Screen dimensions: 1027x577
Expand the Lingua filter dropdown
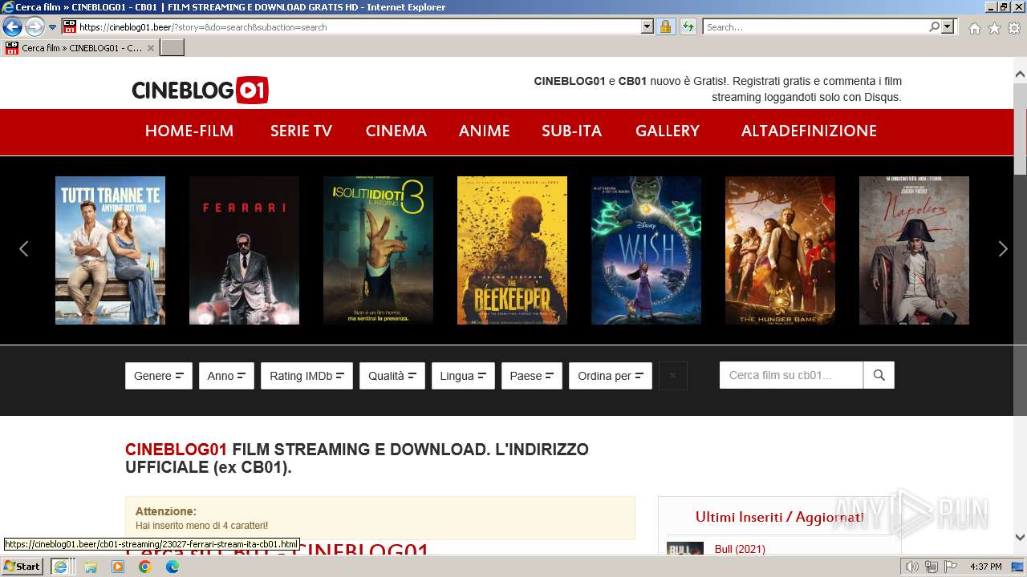pyautogui.click(x=463, y=376)
